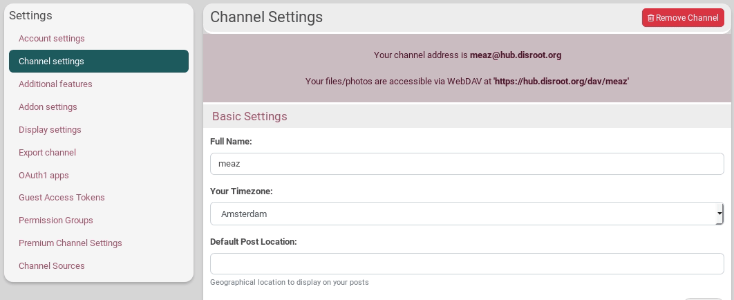734x300 pixels.
Task: Open Channel Sources in the sidebar
Action: [52, 266]
